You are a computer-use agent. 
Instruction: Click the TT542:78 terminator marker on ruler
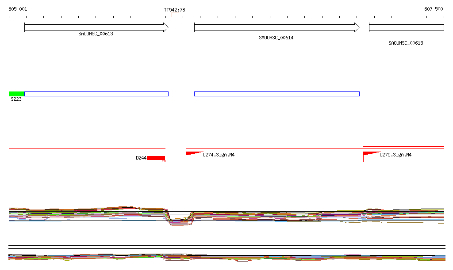[x=175, y=15]
